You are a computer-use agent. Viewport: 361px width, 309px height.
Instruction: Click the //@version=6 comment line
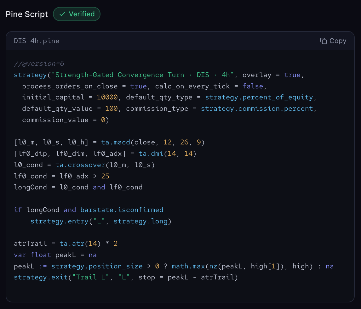[39, 64]
